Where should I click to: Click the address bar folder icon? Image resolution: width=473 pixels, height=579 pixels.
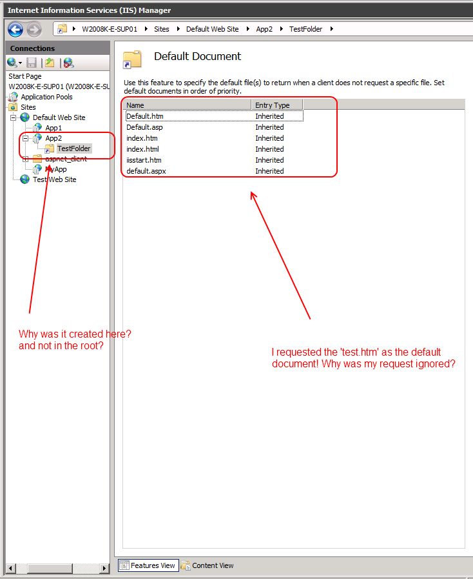click(x=63, y=29)
